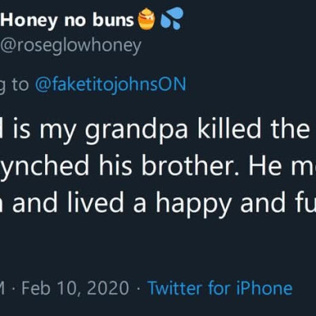Screen dimensions: 316x316
Task: Click the honey pot emoji
Action: (x=147, y=19)
